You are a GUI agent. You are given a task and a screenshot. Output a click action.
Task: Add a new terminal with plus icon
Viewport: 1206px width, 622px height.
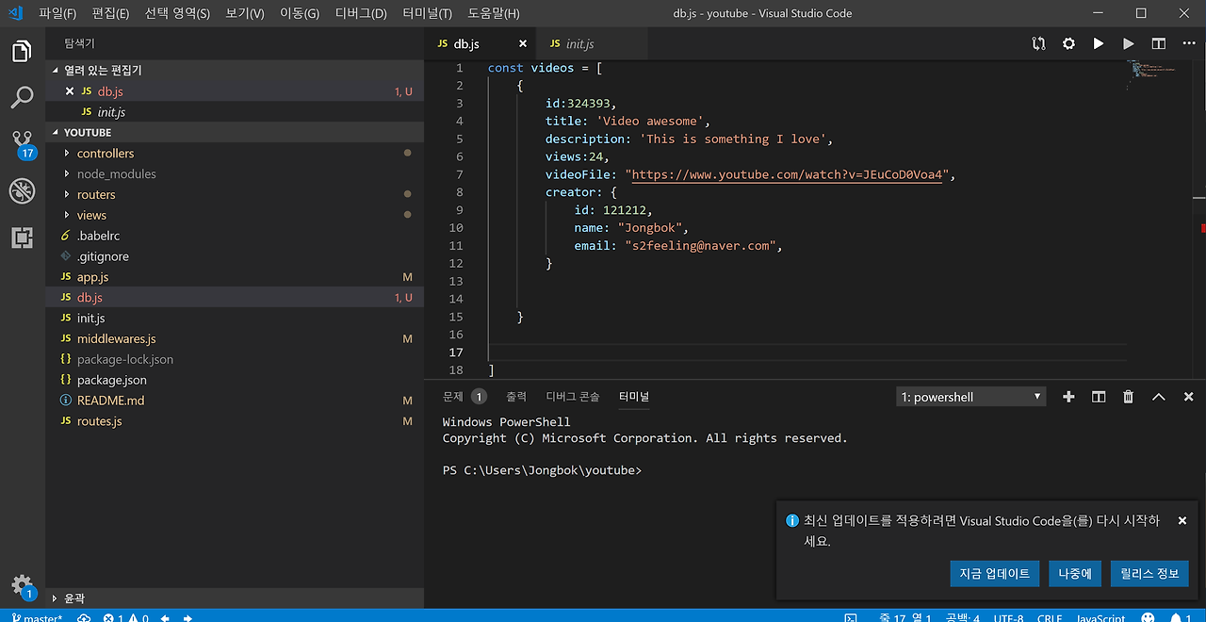point(1067,397)
